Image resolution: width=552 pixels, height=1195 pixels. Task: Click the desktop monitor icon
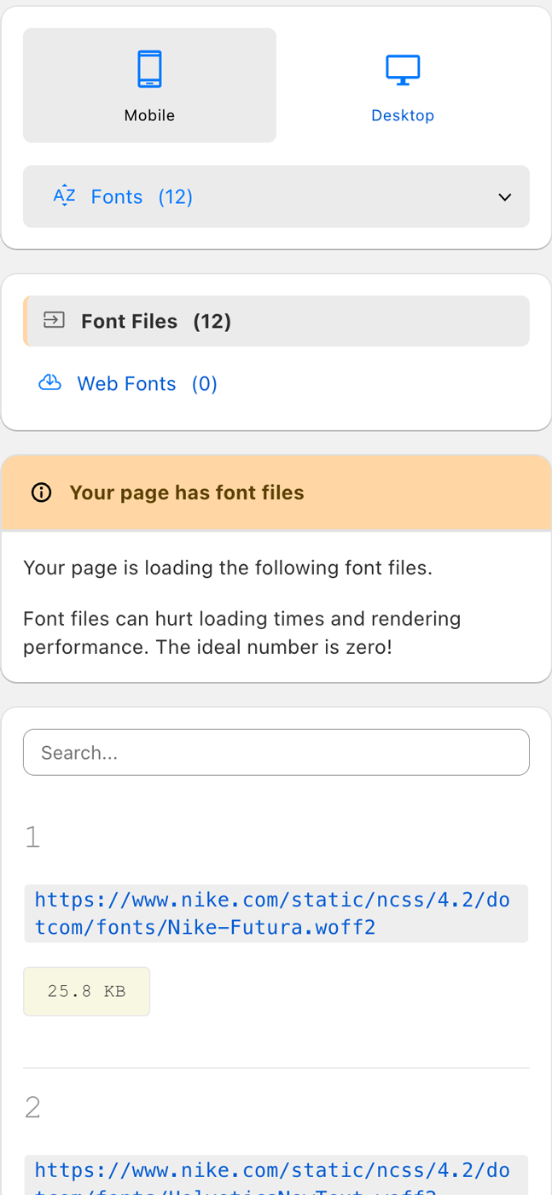pyautogui.click(x=403, y=69)
